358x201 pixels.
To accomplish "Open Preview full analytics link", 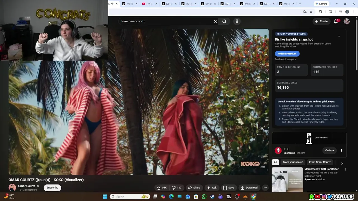I will click(x=285, y=59).
